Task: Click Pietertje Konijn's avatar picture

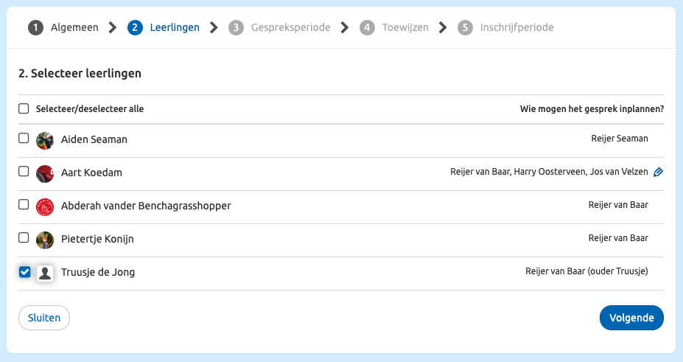Action: (x=45, y=240)
